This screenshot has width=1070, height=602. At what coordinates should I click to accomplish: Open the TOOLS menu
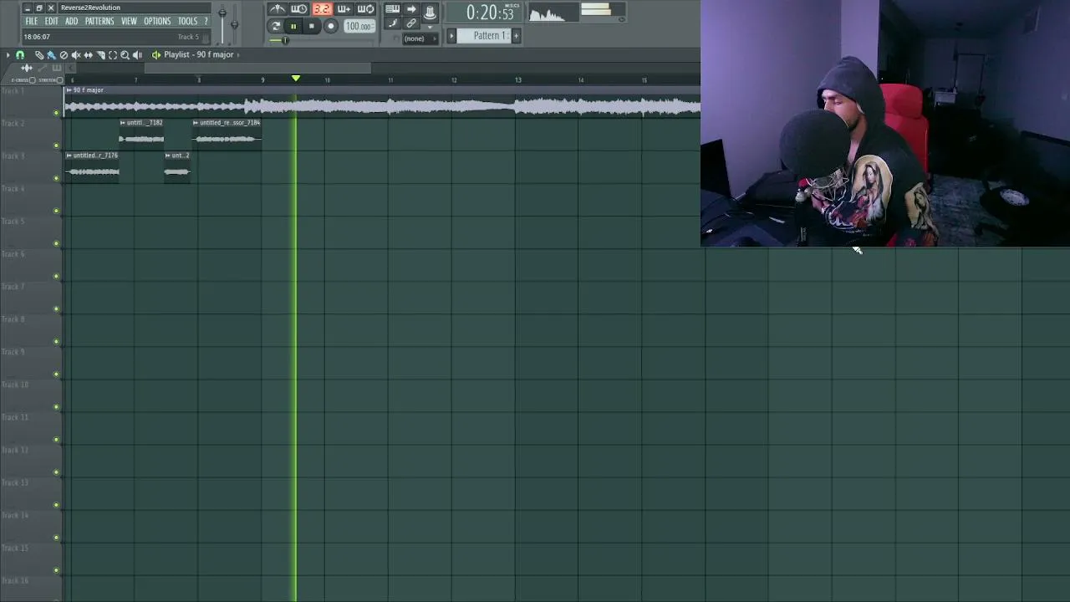(187, 22)
